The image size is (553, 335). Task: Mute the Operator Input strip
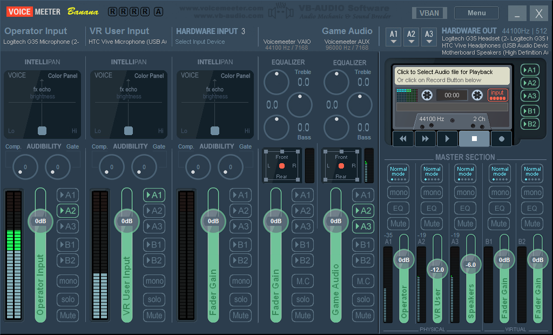(x=68, y=315)
